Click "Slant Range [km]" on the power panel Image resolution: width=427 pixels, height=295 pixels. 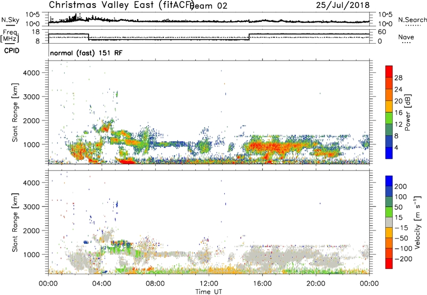(x=15, y=112)
